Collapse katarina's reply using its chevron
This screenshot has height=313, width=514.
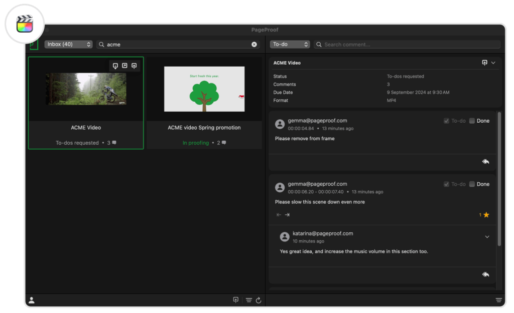click(486, 236)
